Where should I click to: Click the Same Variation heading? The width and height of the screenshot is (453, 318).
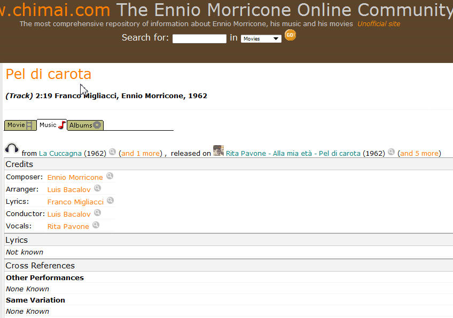[36, 300]
